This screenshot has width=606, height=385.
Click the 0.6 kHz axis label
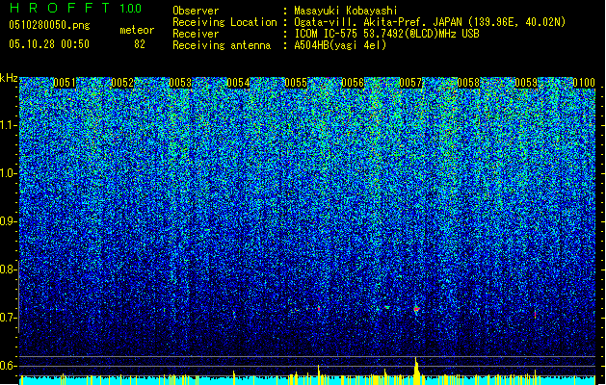pos(8,366)
